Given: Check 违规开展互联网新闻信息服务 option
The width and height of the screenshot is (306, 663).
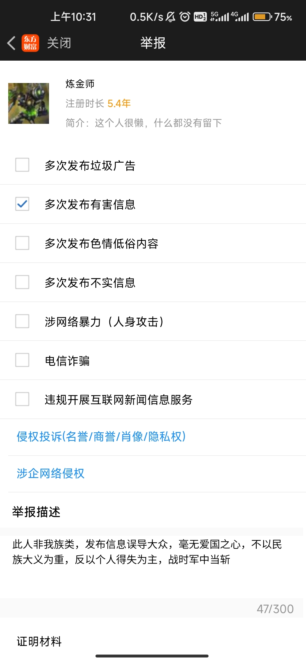Looking at the screenshot, I should [22, 399].
